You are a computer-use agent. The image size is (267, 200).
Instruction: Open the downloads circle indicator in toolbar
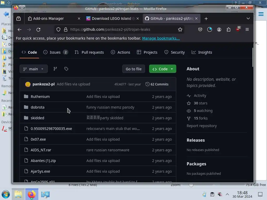(210, 30)
